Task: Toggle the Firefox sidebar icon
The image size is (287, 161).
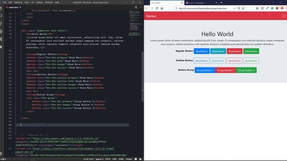Action: [262, 8]
